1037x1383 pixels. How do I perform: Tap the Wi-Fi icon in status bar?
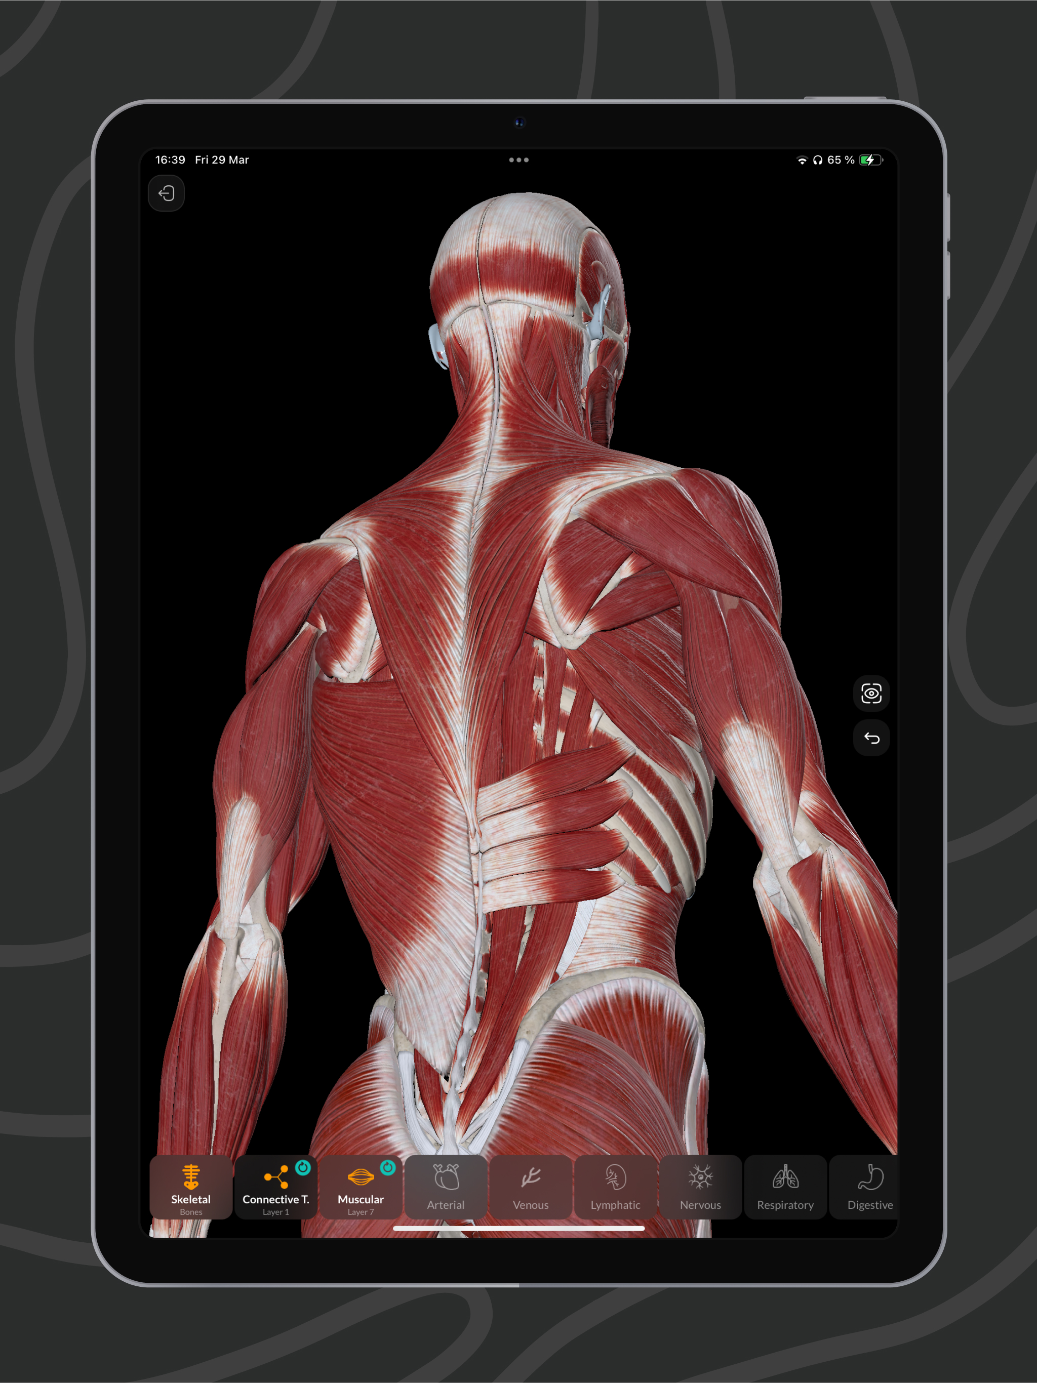tap(802, 160)
